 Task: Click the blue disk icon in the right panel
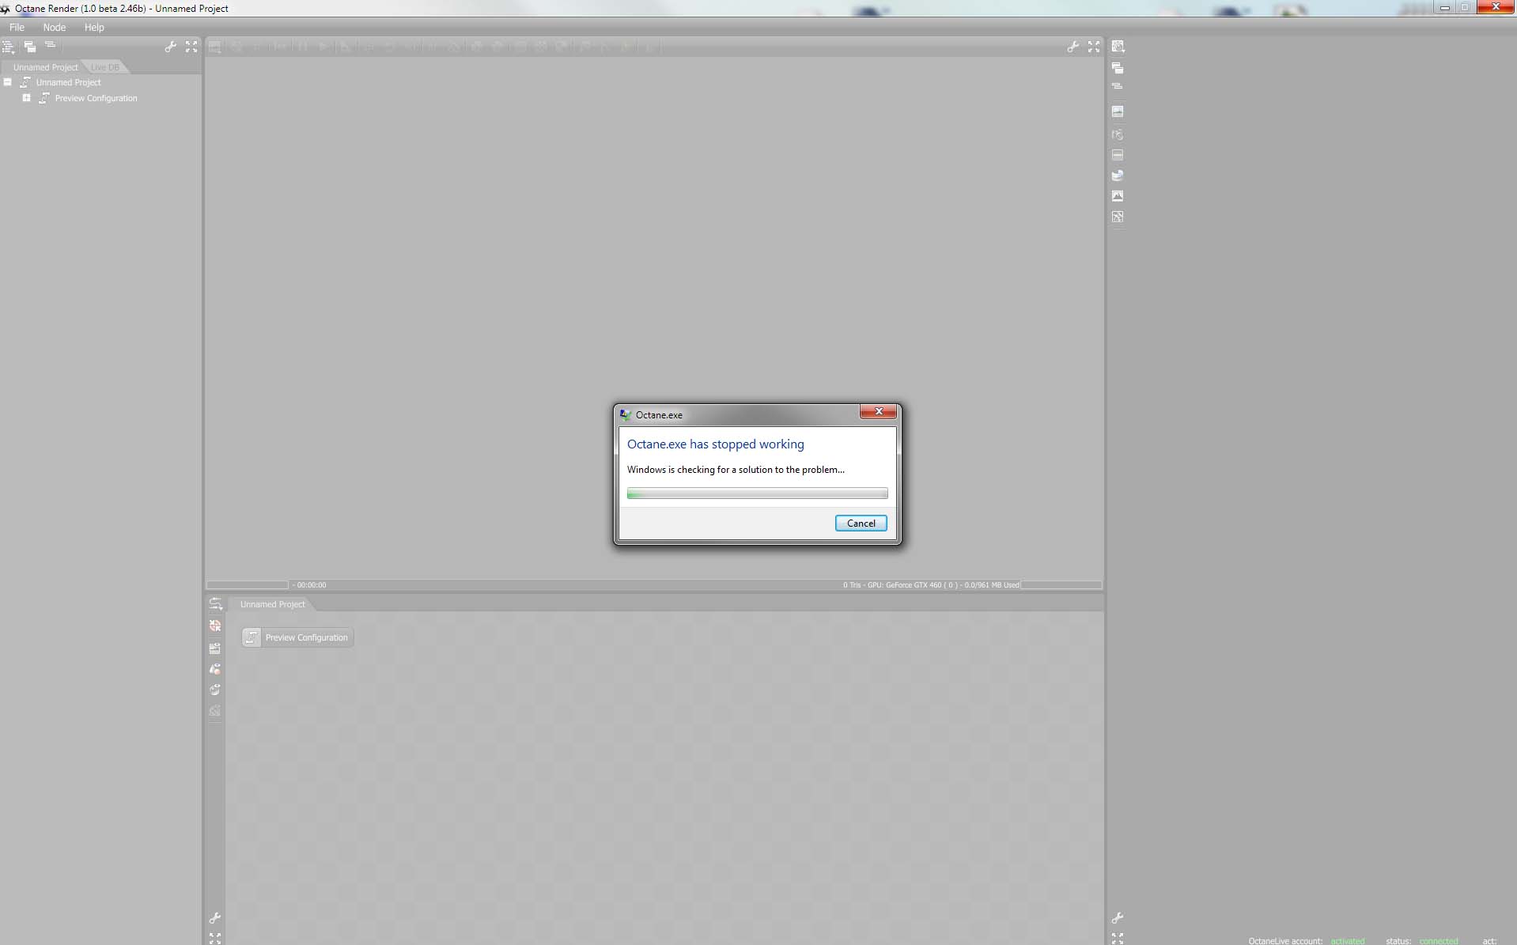1118,176
